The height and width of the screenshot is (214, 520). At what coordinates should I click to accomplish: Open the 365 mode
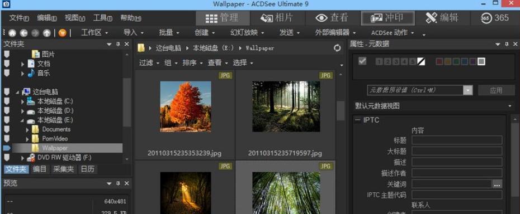[x=495, y=18]
